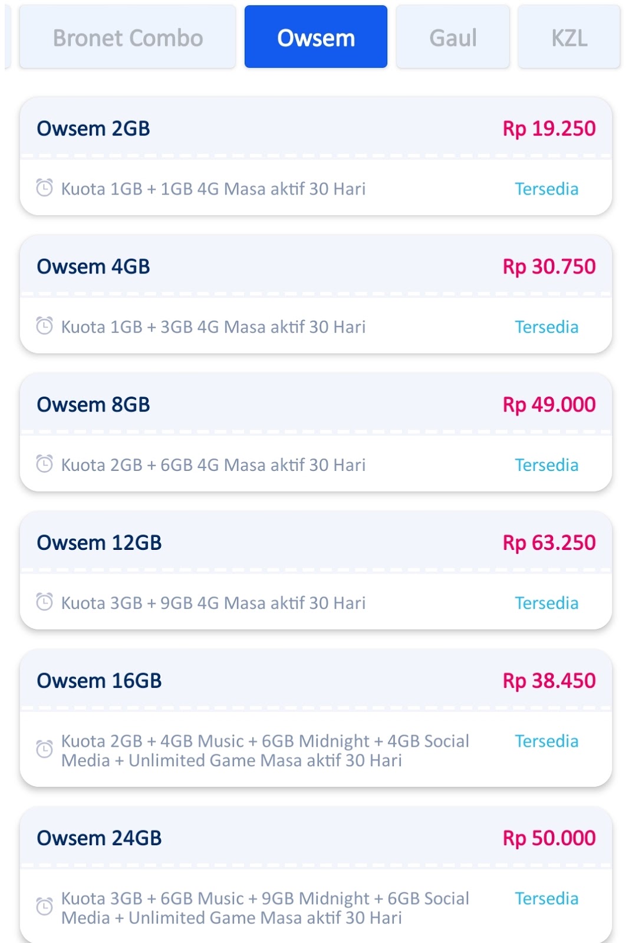Tap the clock icon in the Owsem 16GB card
This screenshot has height=943, width=632.
pyautogui.click(x=45, y=749)
